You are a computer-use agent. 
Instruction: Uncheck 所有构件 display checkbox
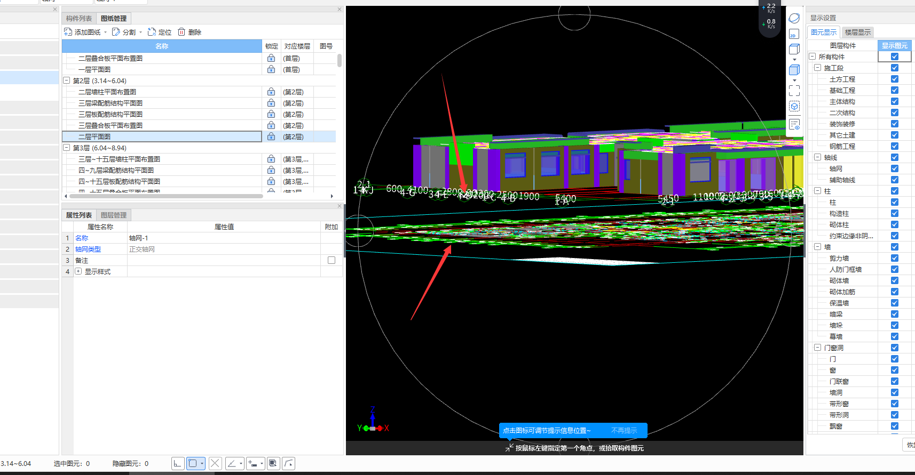(x=895, y=57)
